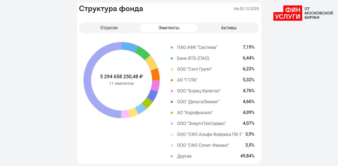Image resolution: width=338 pixels, height=166 pixels.
Task: Click the ООО "СФО Сплит Финанс" label
Action: pyautogui.click(x=203, y=145)
